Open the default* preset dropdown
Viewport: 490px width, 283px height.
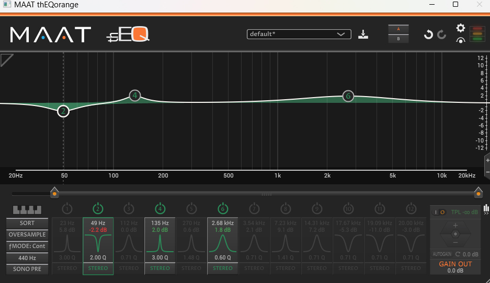coord(299,34)
